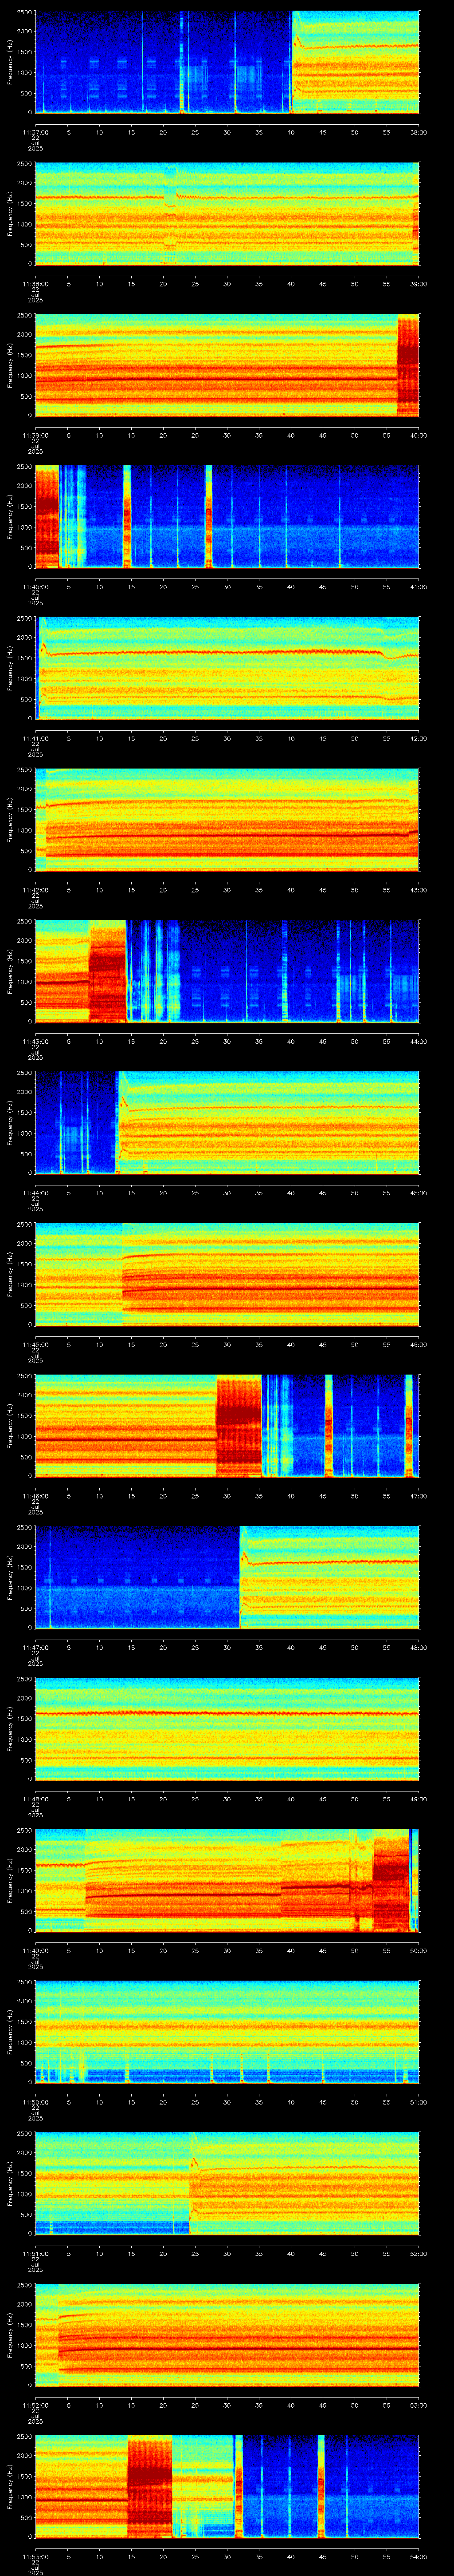
Task: Click the 11:45:00 start time label
Action: pos(35,1344)
